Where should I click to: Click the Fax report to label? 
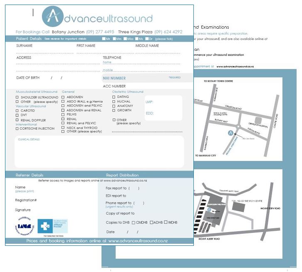[x=116, y=188]
